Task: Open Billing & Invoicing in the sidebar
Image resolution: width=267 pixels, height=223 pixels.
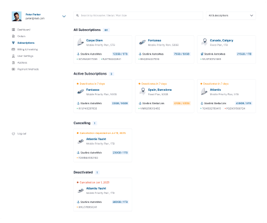Action: pos(27,50)
